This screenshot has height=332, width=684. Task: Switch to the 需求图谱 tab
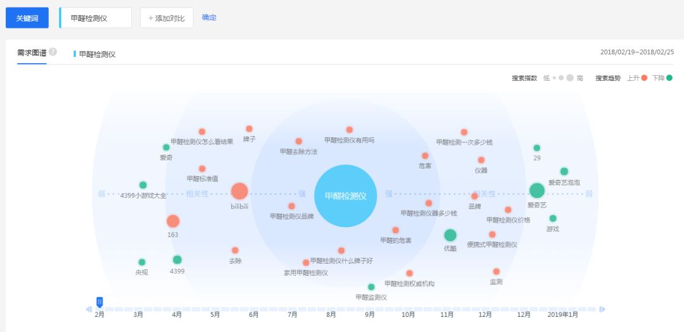coord(32,52)
